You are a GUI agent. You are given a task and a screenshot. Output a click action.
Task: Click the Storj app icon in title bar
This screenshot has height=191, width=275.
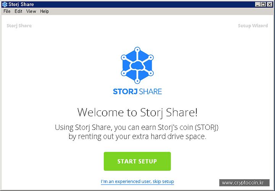(x=5, y=4)
